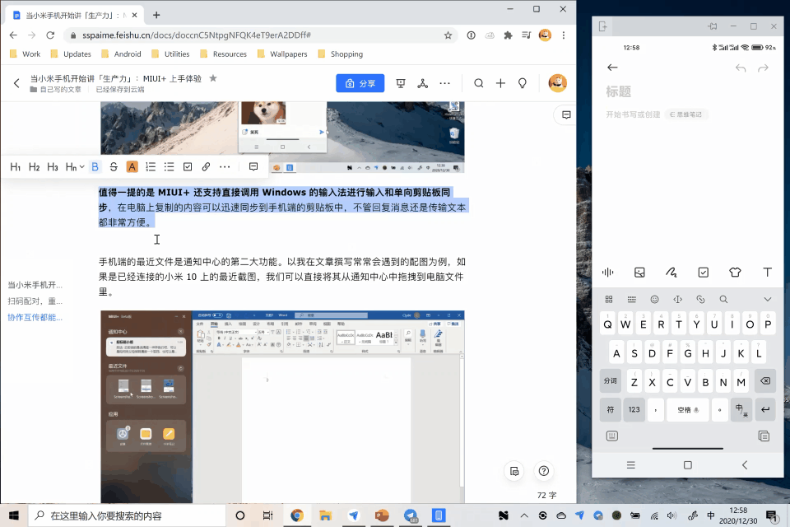The width and height of the screenshot is (790, 527).
Task: Open the Utilities bookmarks folder
Action: 171,54
